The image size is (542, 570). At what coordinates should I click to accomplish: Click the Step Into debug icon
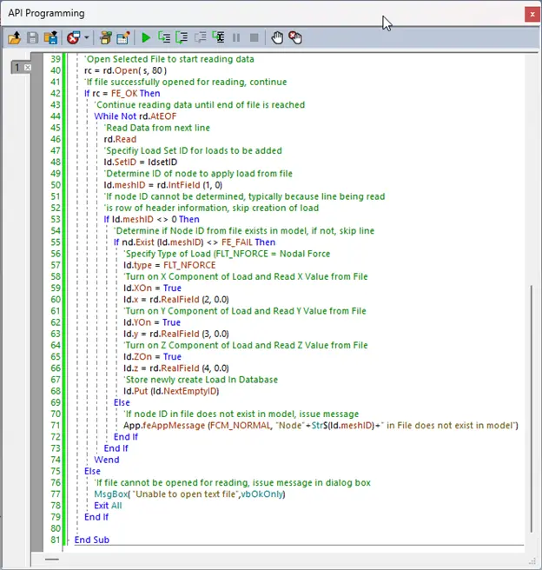(164, 37)
